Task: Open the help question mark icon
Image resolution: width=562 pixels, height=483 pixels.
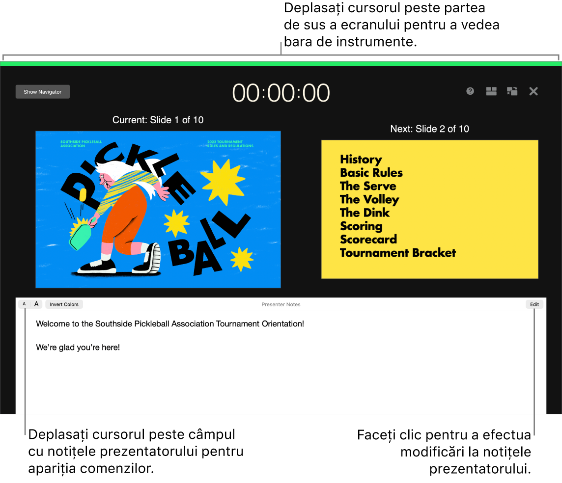Action: pyautogui.click(x=470, y=91)
